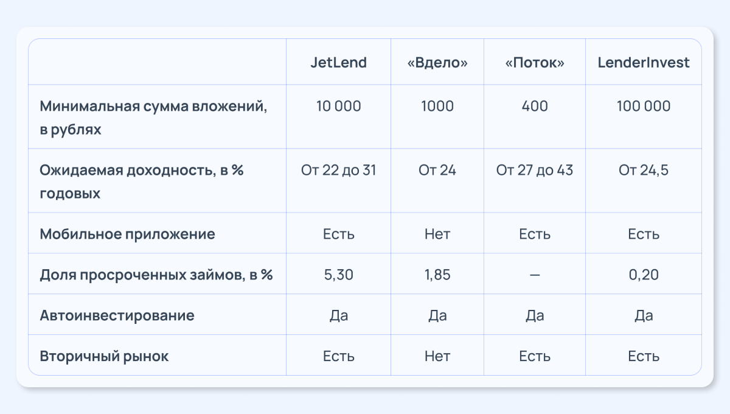Click the «Поток» column header
The height and width of the screenshot is (414, 730).
point(535,63)
